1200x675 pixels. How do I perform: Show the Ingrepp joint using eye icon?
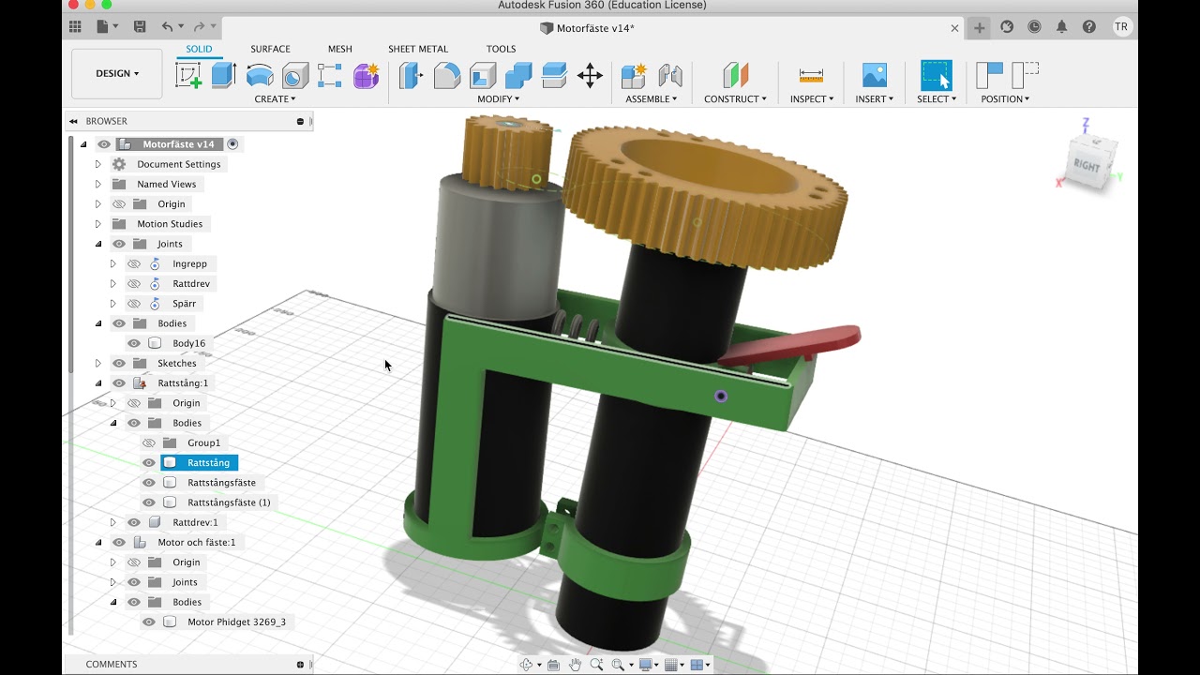coord(133,264)
